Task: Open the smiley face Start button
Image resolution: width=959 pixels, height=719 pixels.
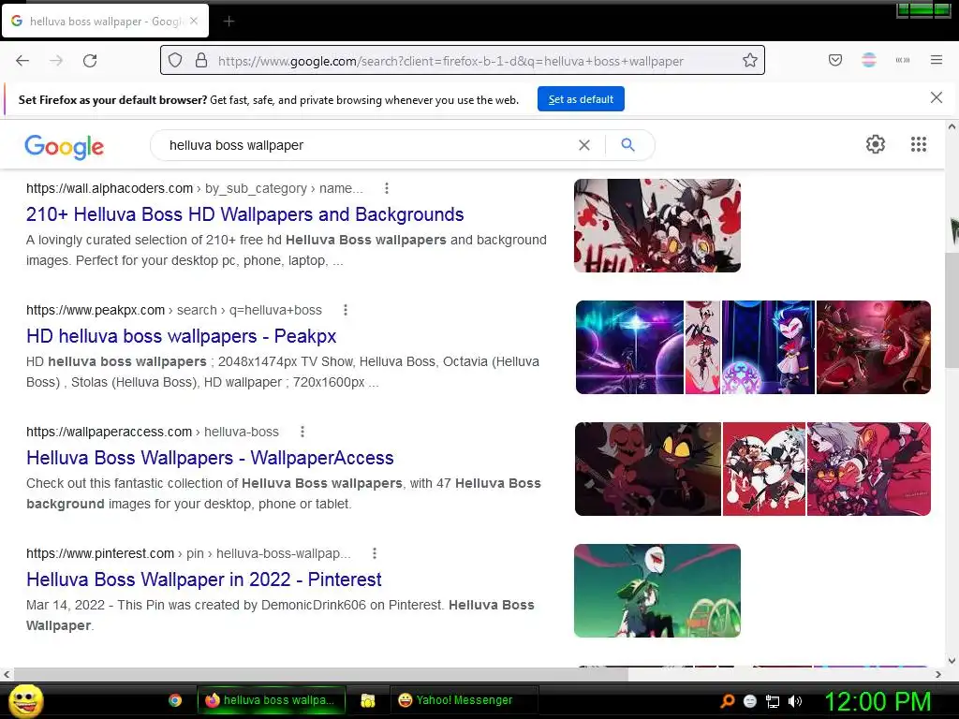Action: tap(26, 700)
